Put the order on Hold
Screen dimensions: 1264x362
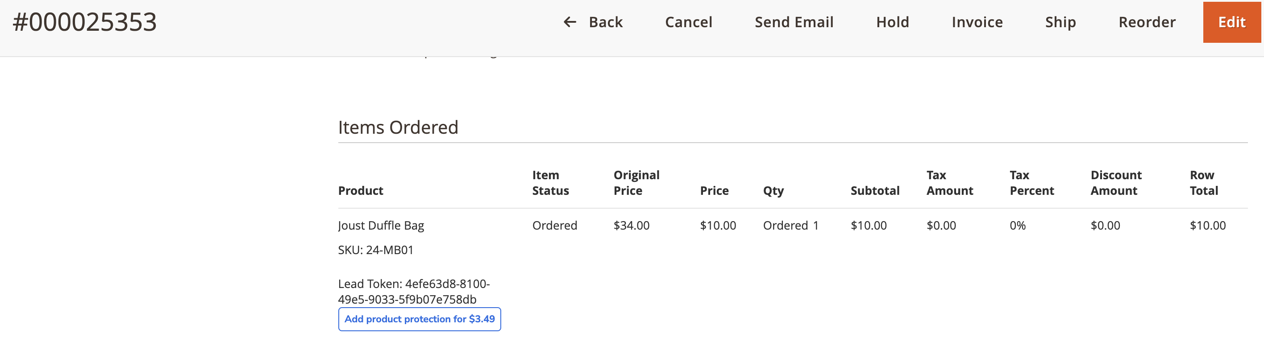click(x=892, y=22)
